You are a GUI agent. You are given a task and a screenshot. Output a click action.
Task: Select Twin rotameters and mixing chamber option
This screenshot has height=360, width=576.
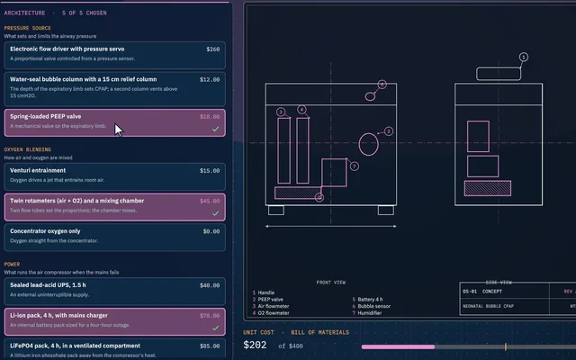114,207
